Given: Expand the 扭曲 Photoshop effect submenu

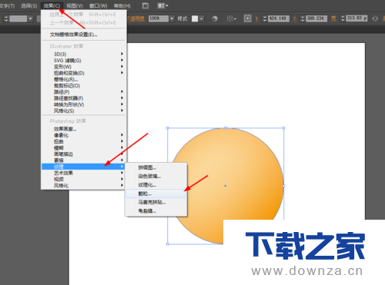Looking at the screenshot, I should (84, 141).
